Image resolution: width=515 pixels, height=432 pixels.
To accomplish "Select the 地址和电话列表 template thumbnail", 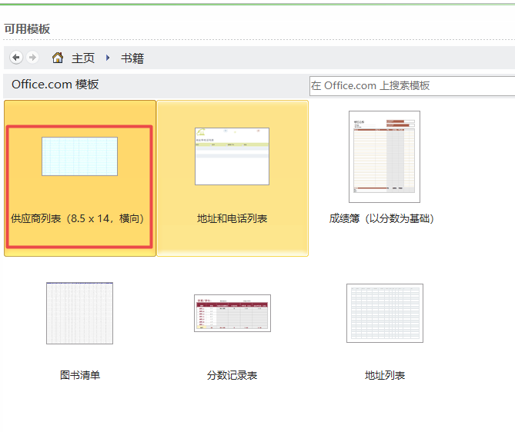I will coord(232,157).
